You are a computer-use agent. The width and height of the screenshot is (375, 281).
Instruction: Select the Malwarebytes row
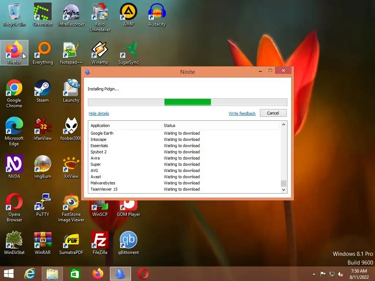185,183
